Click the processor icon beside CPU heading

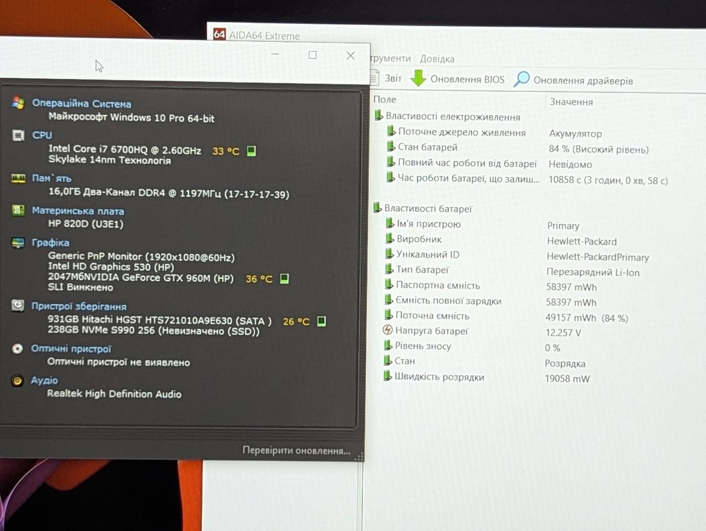[x=18, y=135]
